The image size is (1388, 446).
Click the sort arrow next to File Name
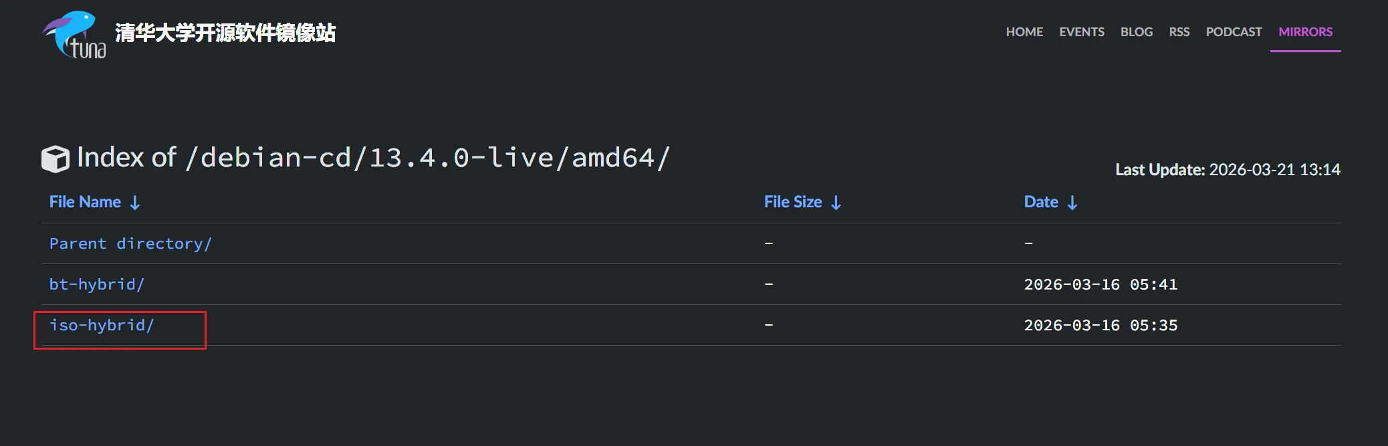pyautogui.click(x=135, y=203)
